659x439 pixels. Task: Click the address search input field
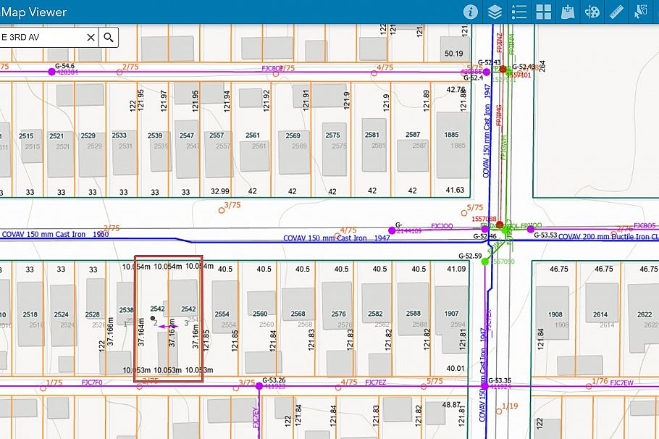pyautogui.click(x=40, y=38)
